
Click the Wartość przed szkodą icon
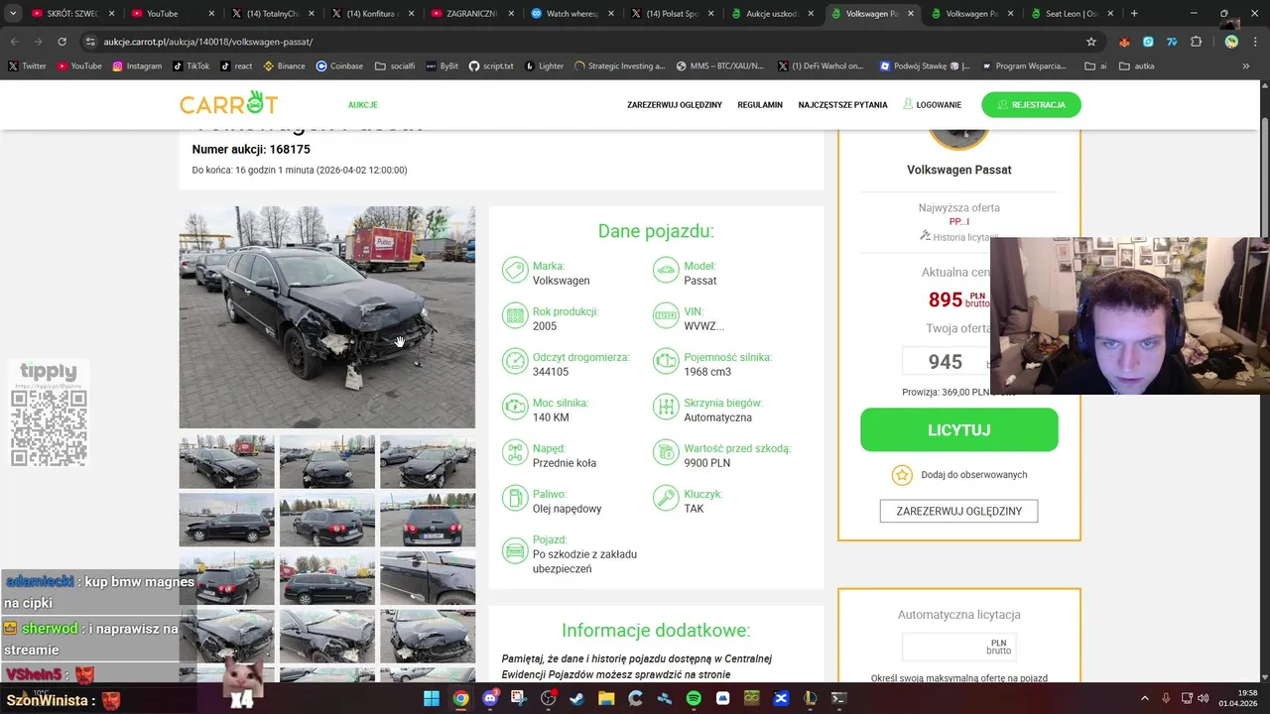point(666,453)
